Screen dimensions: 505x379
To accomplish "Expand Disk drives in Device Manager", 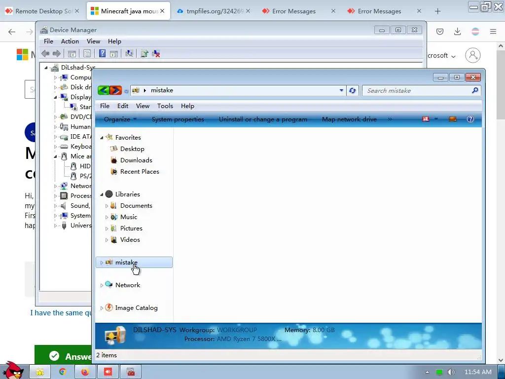I will 55,87.
